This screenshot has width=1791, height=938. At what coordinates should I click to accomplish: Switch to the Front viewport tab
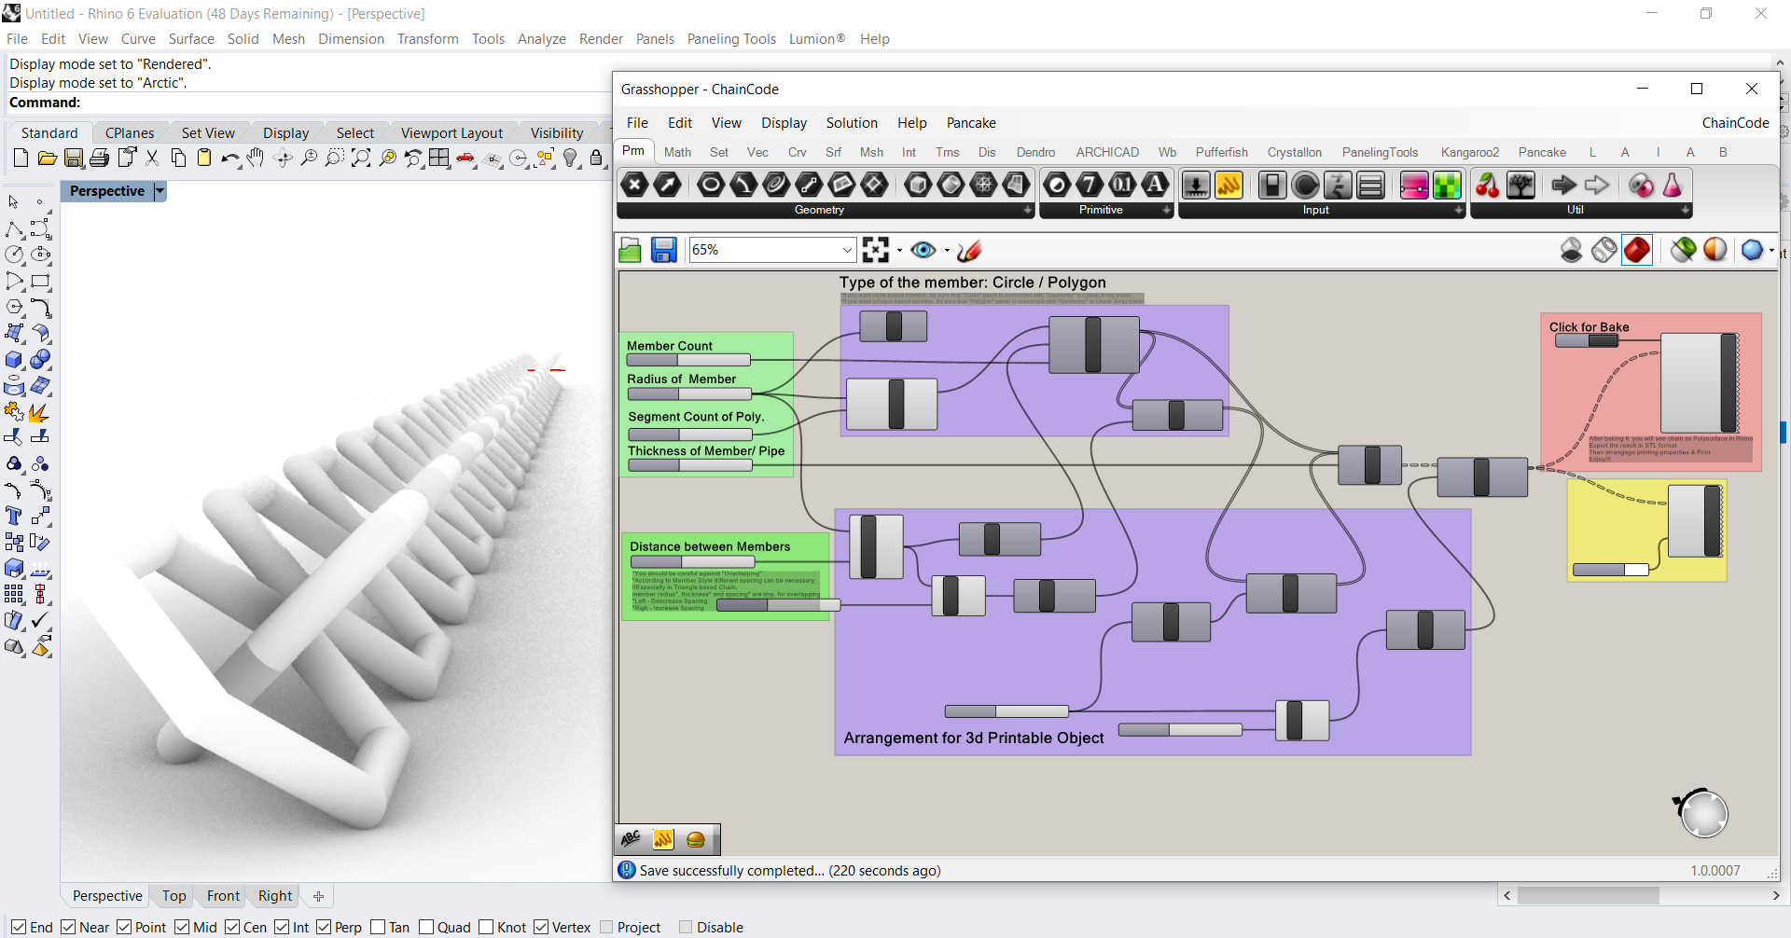point(223,896)
